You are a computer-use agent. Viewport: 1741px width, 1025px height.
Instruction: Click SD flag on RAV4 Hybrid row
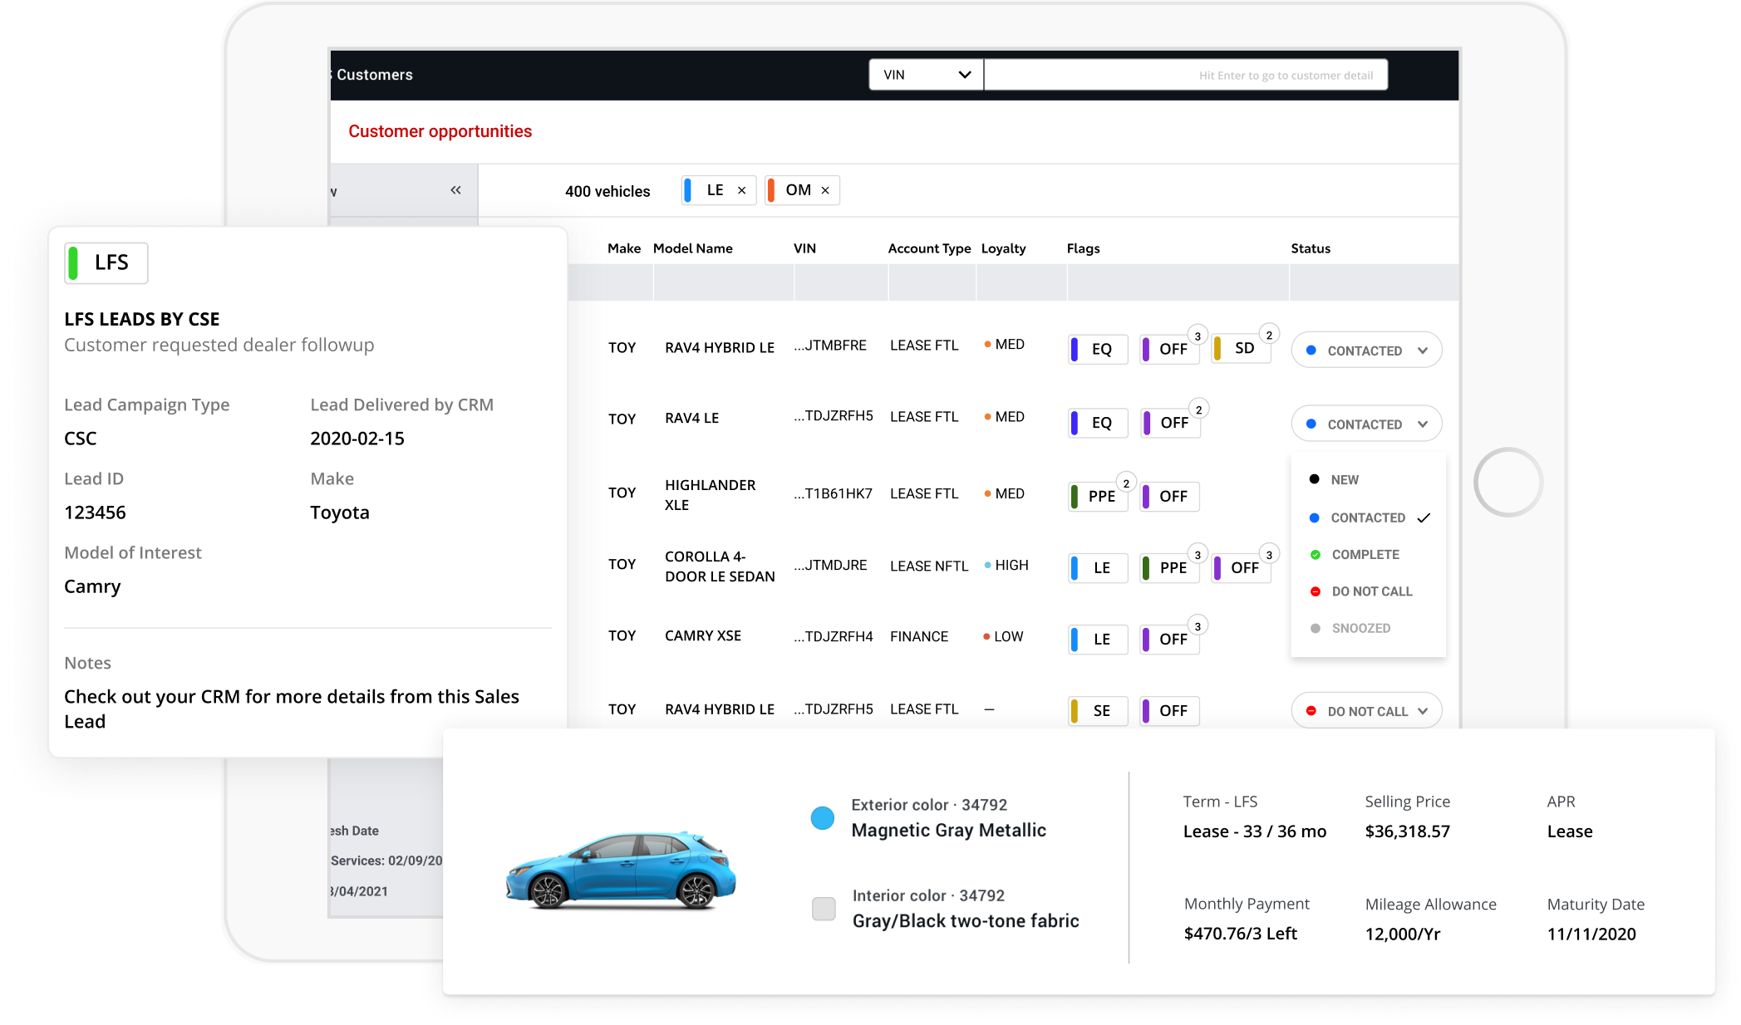coord(1242,349)
